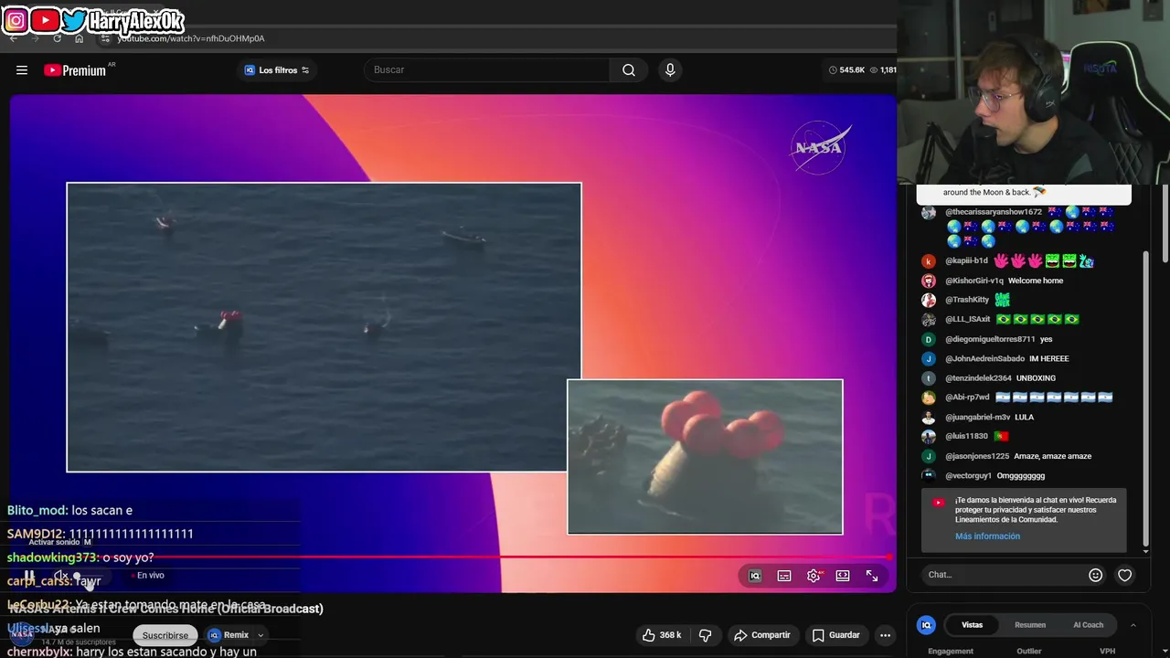
Task: Select the Resumen tab
Action: pyautogui.click(x=1030, y=625)
